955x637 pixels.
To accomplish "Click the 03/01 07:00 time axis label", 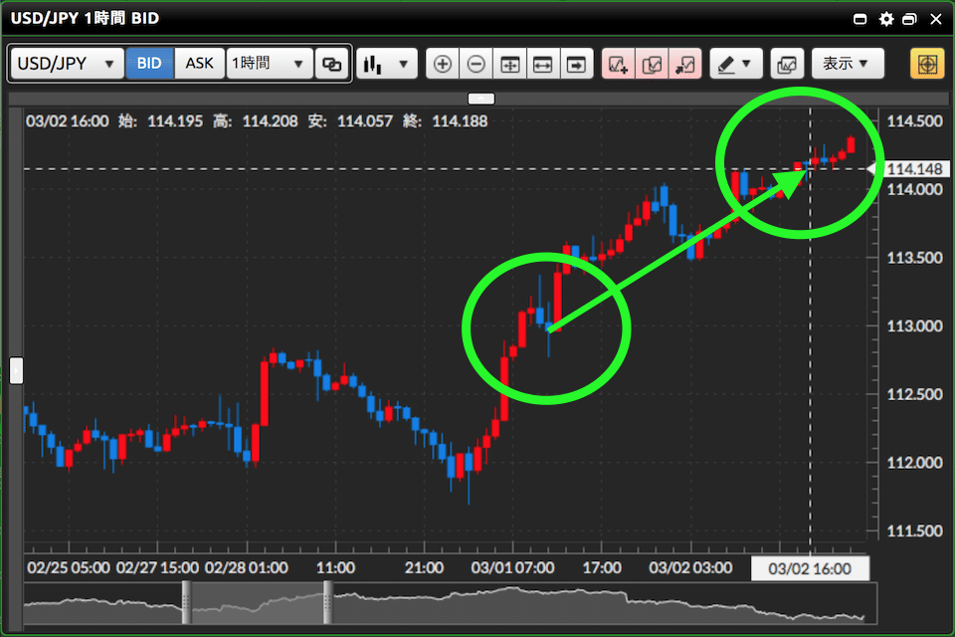I will pyautogui.click(x=512, y=568).
